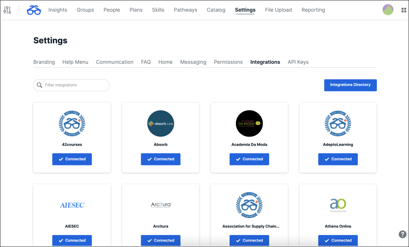Open the Catalog menu item
Screen dimensions: 409x247
[x=216, y=10]
